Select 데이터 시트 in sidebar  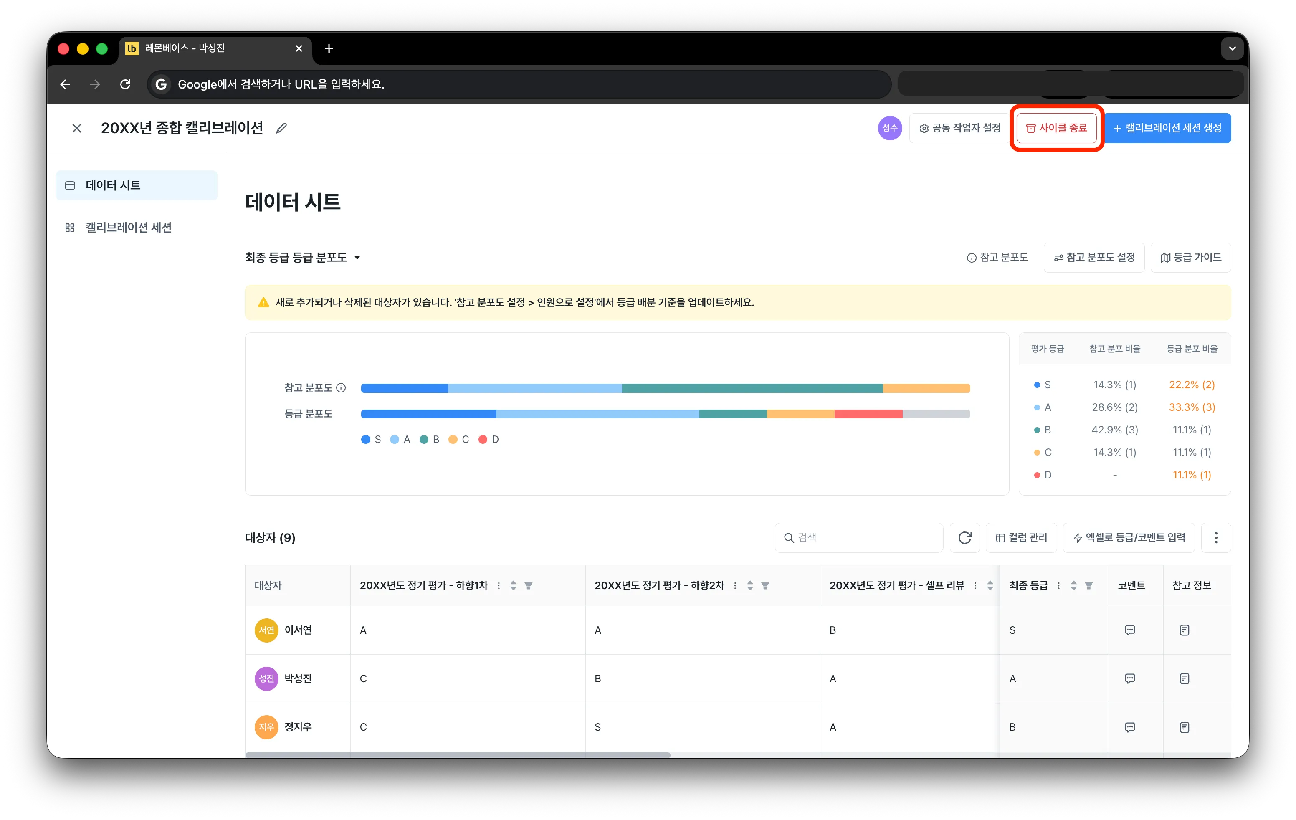137,185
